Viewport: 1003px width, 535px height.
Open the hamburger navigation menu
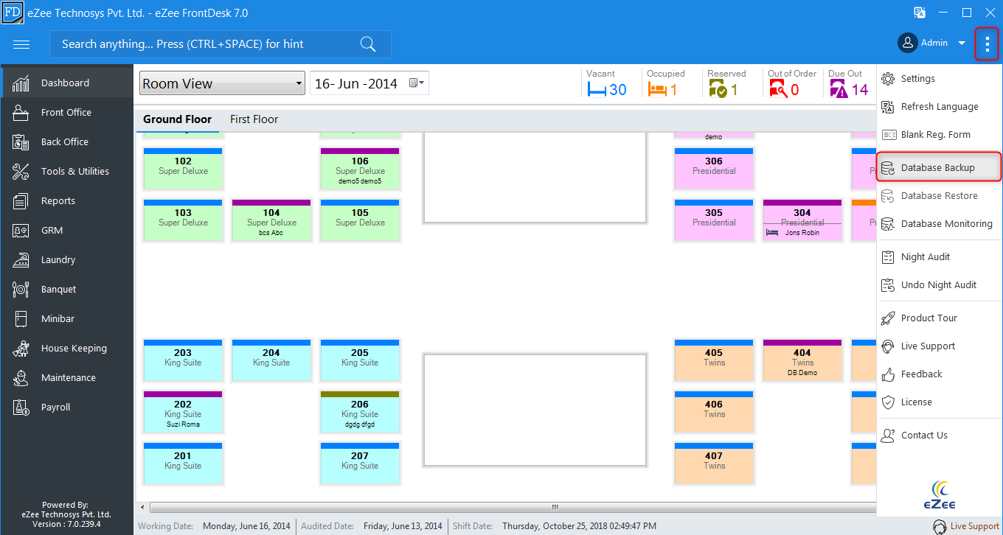point(21,44)
